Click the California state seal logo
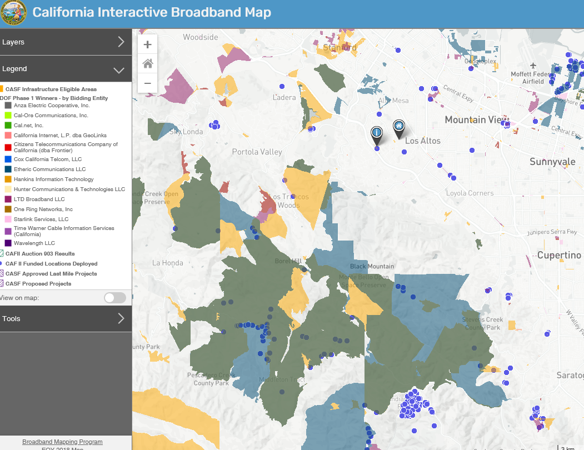The height and width of the screenshot is (450, 584). coord(13,13)
